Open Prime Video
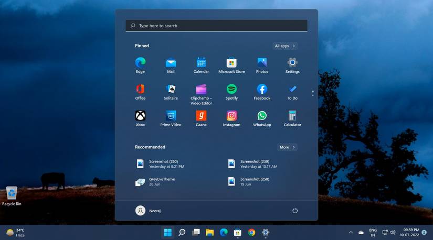433x240 pixels. (171, 118)
